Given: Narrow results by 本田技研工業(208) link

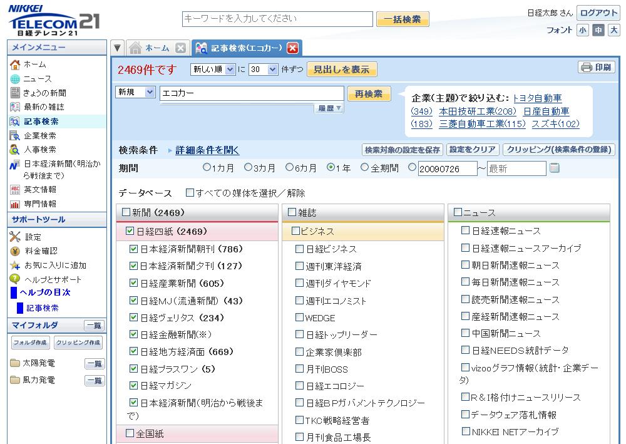Looking at the screenshot, I should (x=478, y=111).
